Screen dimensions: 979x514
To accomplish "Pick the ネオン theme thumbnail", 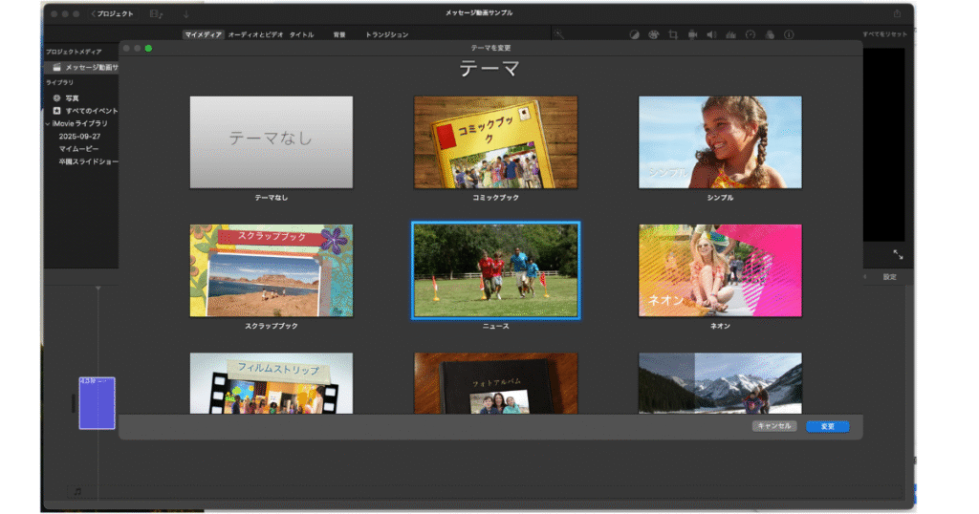I will coord(720,270).
